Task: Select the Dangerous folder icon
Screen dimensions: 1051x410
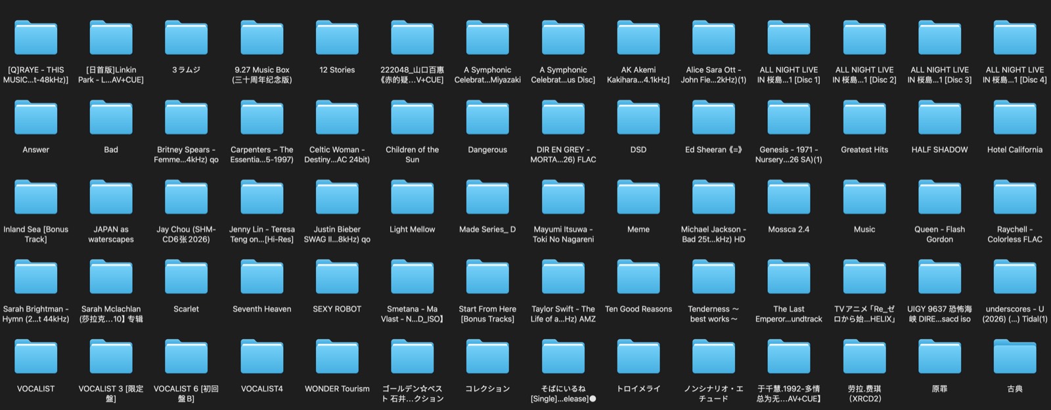Action: [487, 117]
